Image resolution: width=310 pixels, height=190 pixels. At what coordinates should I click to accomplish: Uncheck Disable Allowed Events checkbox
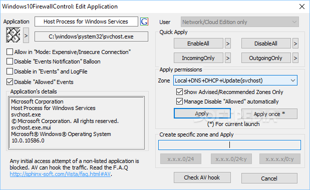coord(10,82)
